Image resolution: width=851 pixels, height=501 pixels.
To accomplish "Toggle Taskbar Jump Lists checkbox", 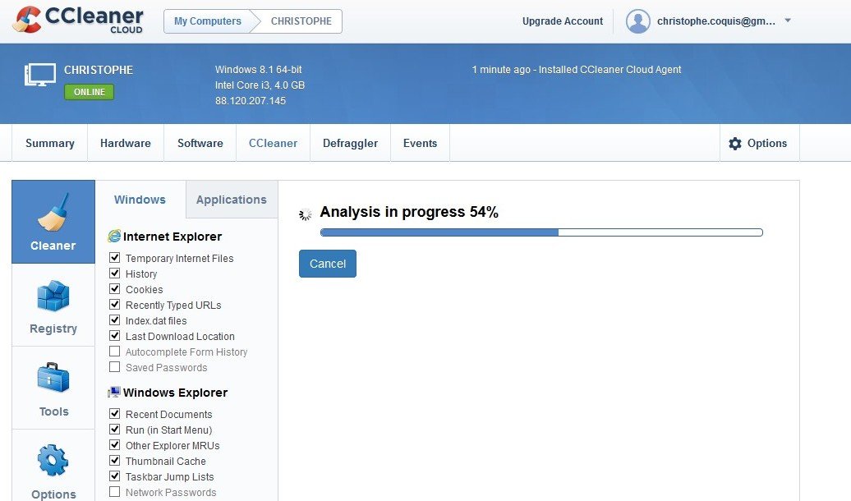I will [x=114, y=476].
